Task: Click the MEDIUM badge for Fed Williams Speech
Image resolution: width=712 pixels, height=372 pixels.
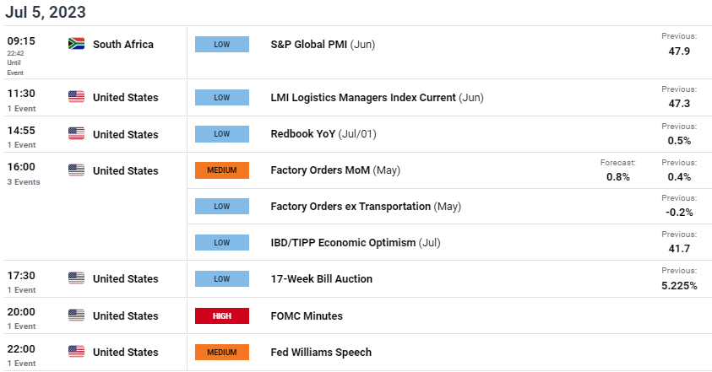Action: (x=222, y=352)
